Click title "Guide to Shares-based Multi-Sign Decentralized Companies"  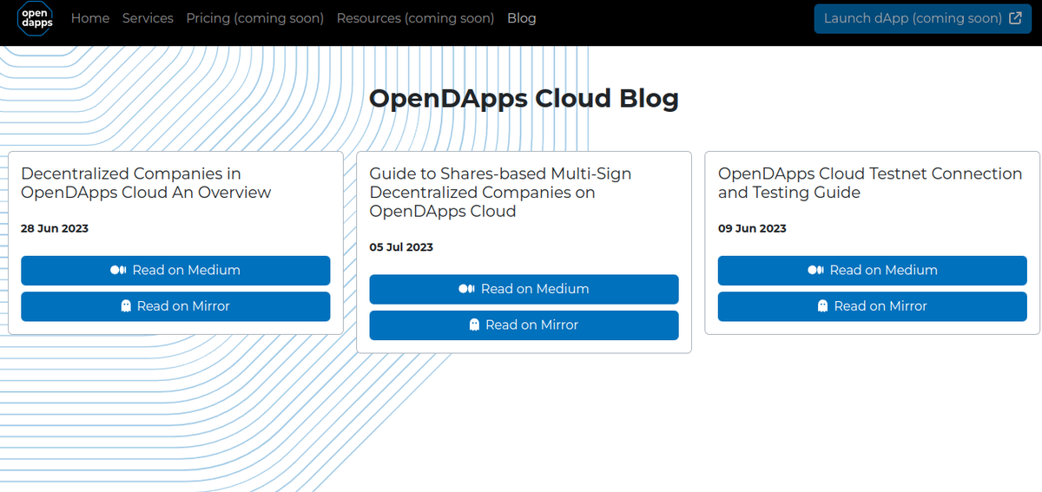coord(500,193)
